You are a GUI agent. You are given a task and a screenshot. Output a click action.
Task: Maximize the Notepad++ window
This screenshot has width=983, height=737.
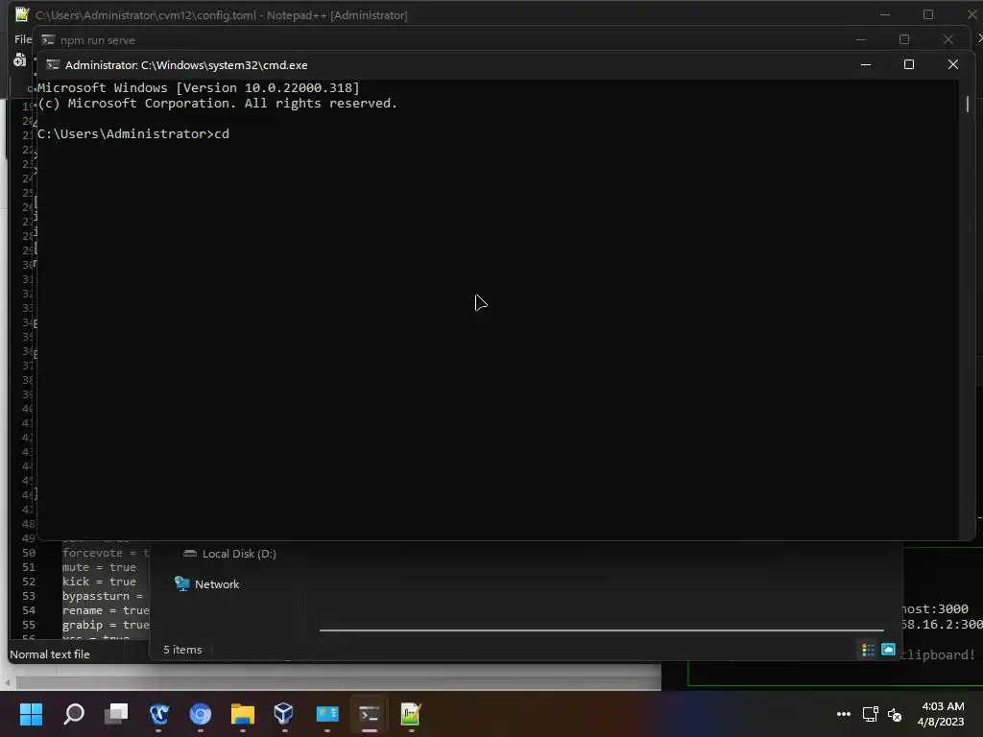[x=928, y=14]
